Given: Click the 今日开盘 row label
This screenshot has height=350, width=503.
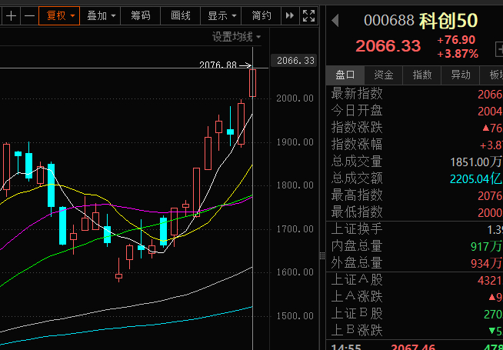Looking at the screenshot, I should [x=357, y=111].
